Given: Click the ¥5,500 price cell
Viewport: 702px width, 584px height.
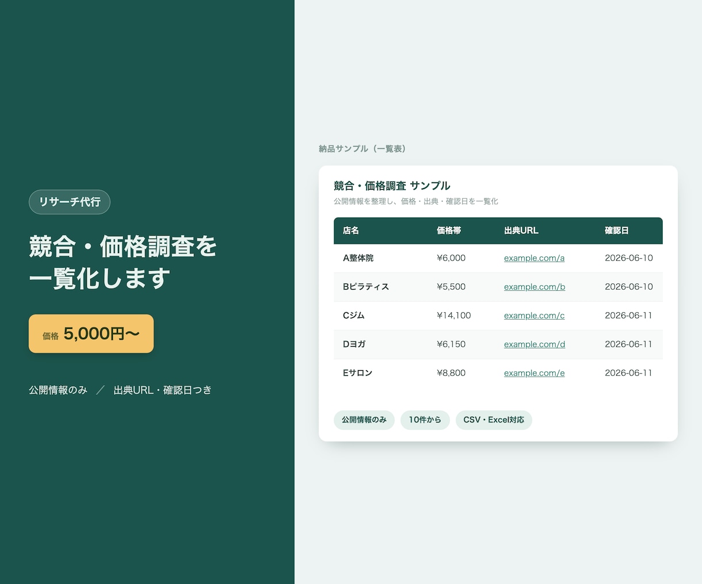Looking at the screenshot, I should pos(451,287).
